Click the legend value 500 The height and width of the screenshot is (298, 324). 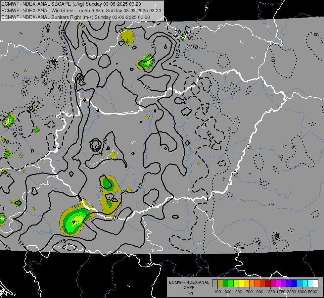[x=239, y=292]
